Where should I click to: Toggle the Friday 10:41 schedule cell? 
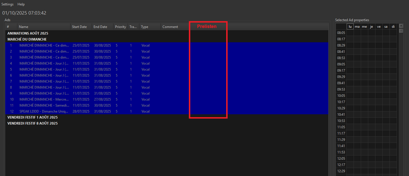(x=379, y=115)
